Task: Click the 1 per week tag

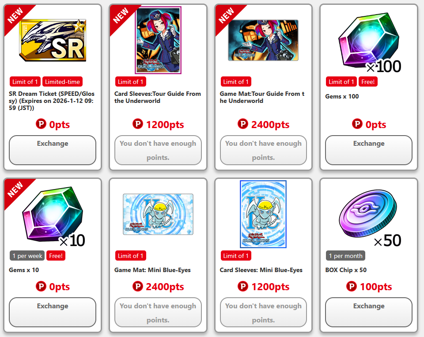Action: 27,256
